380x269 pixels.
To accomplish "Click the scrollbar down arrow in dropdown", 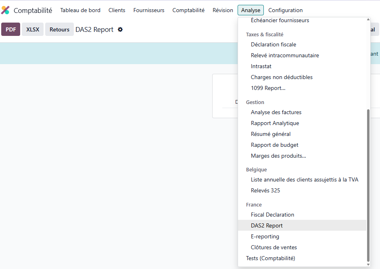I will click(368, 265).
